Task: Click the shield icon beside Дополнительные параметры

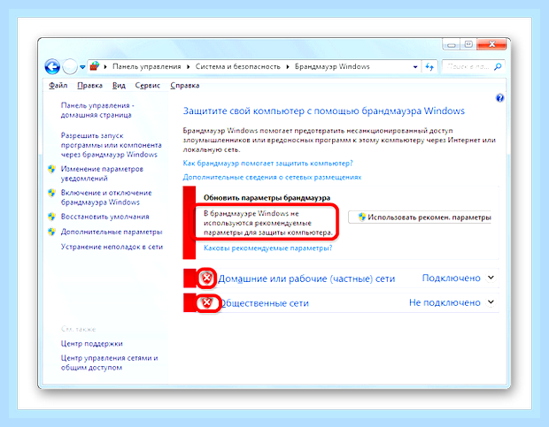Action: point(52,232)
